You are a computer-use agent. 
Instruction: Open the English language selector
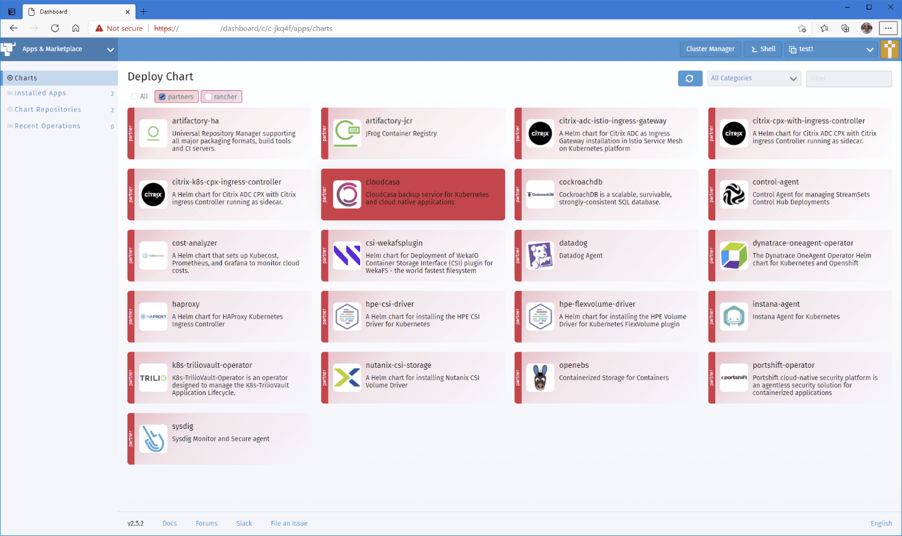[881, 523]
